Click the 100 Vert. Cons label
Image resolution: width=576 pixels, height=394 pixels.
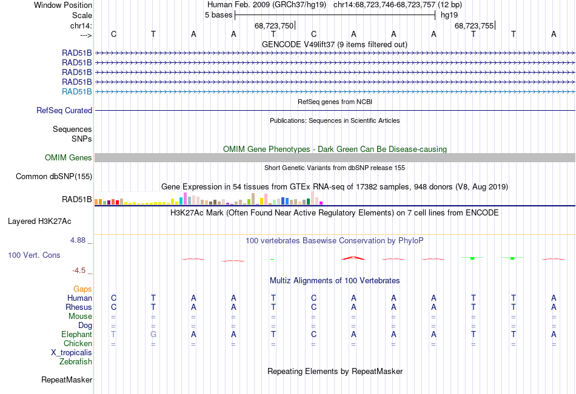pyautogui.click(x=34, y=255)
